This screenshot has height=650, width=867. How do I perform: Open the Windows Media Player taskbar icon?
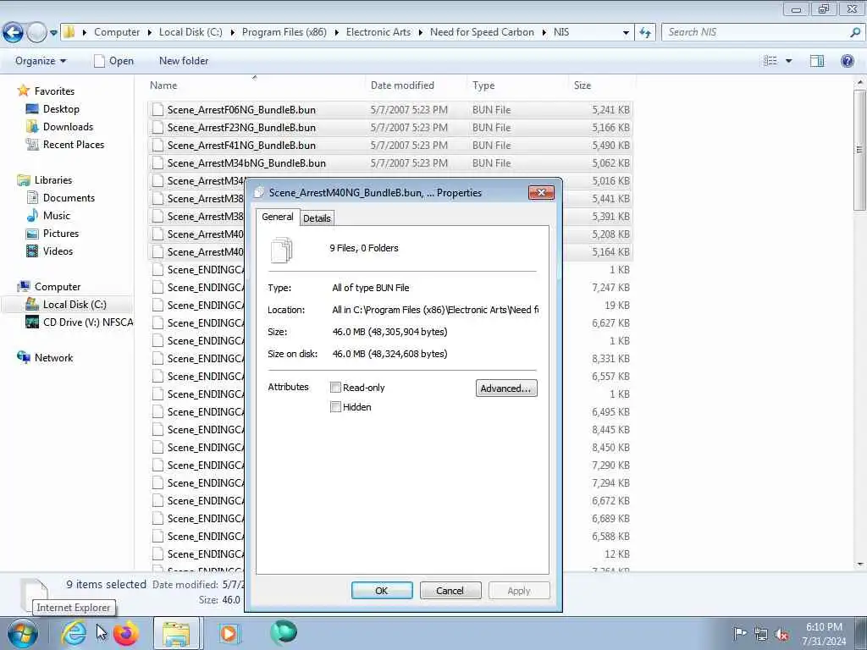(229, 633)
